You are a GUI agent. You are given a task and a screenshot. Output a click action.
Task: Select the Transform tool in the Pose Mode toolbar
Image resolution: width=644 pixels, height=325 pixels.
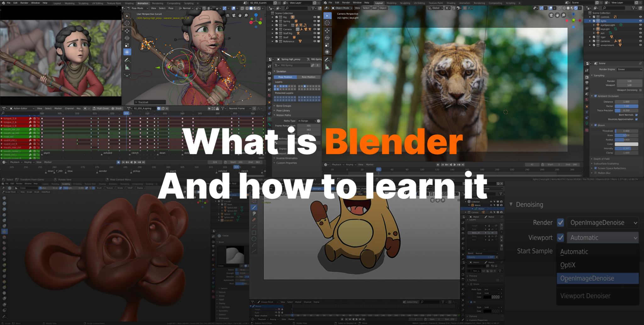click(x=127, y=52)
